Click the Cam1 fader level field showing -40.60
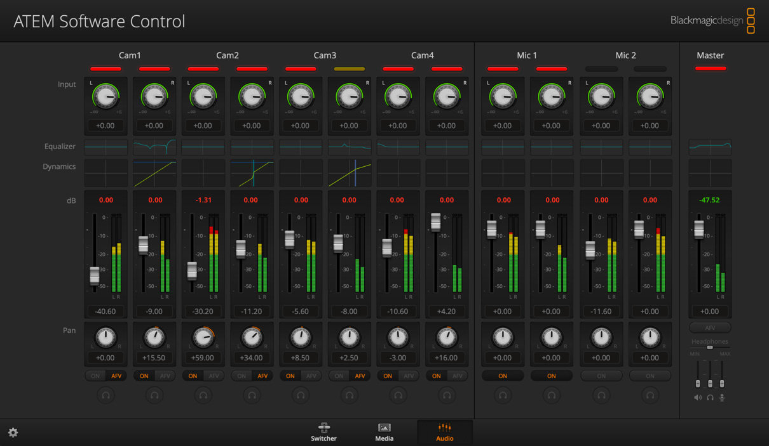Image resolution: width=769 pixels, height=446 pixels. pyautogui.click(x=105, y=312)
